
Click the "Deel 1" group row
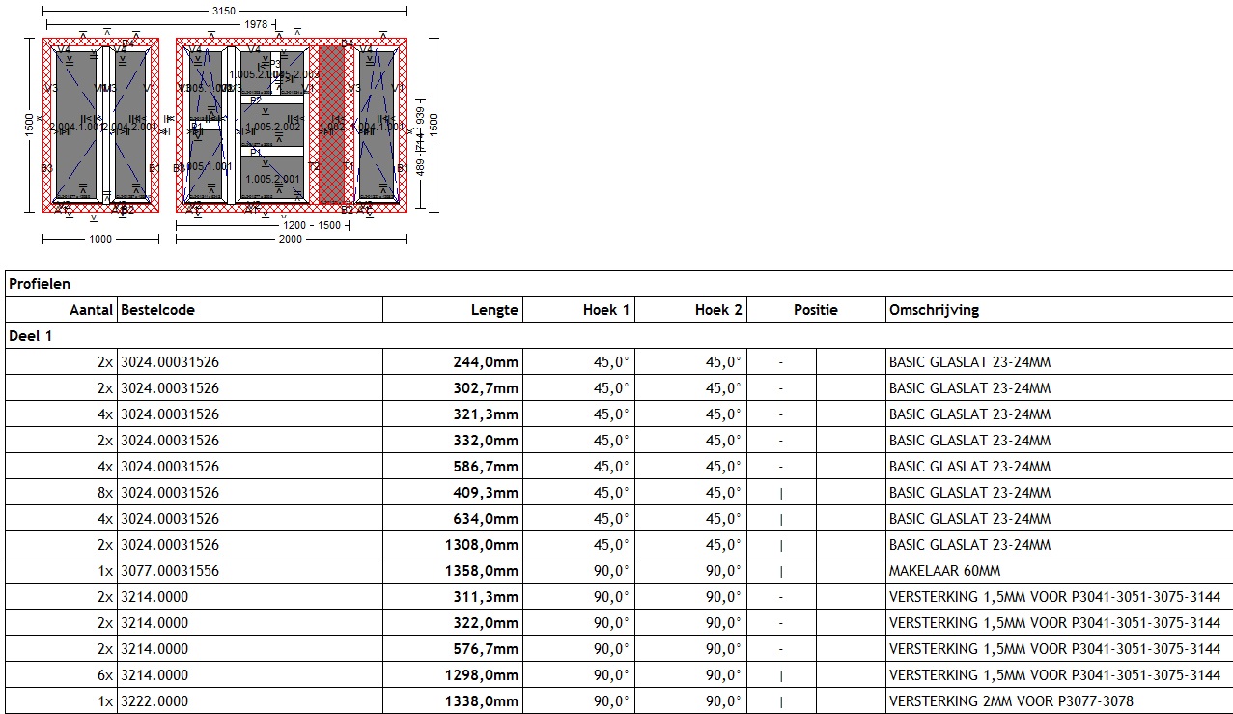[619, 336]
